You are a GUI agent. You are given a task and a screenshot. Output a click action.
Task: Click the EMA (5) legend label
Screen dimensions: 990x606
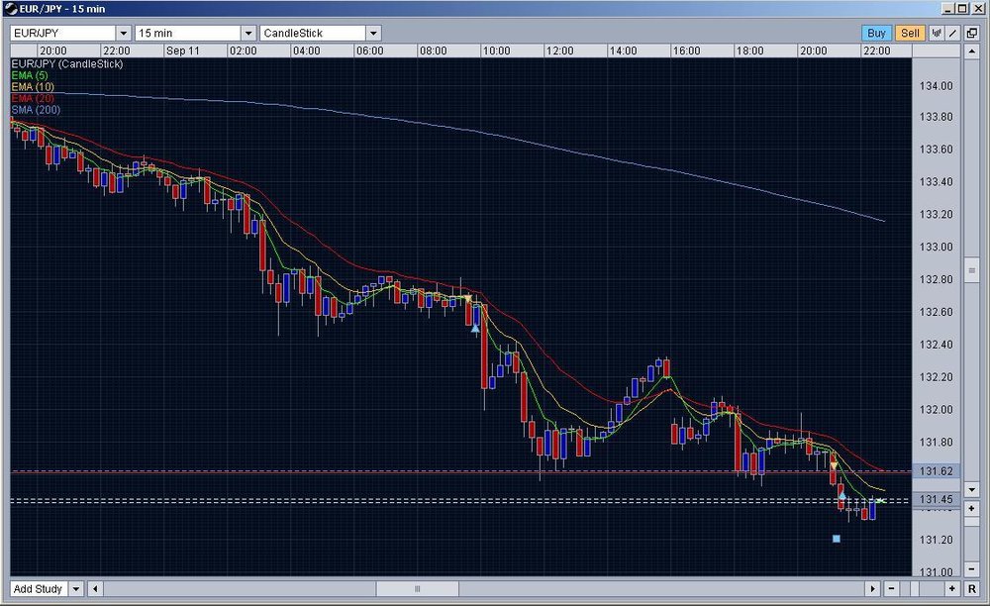[x=30, y=75]
